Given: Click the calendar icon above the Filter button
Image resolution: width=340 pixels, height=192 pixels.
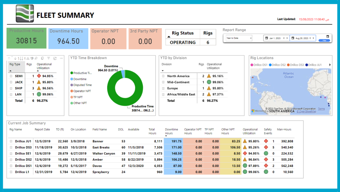Looking at the screenshot, I should tap(328, 36).
